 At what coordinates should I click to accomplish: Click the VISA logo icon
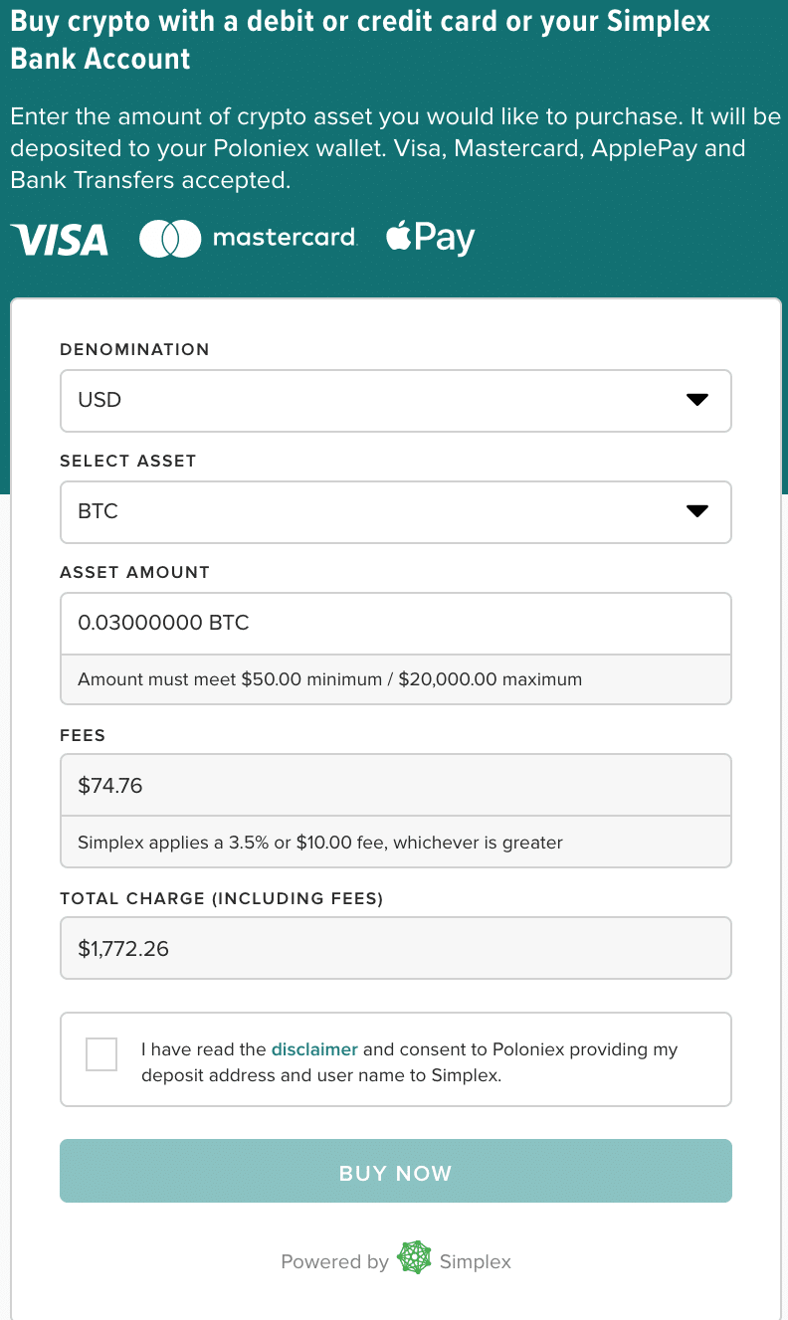click(x=60, y=240)
